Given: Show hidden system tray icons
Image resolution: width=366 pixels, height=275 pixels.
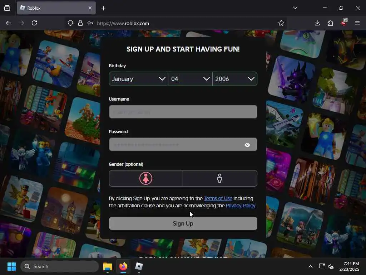Looking at the screenshot, I should click(311, 266).
